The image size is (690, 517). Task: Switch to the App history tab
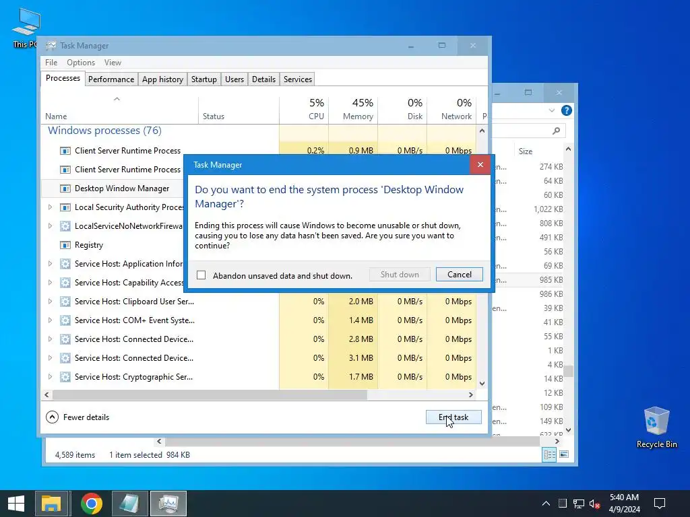pyautogui.click(x=162, y=79)
